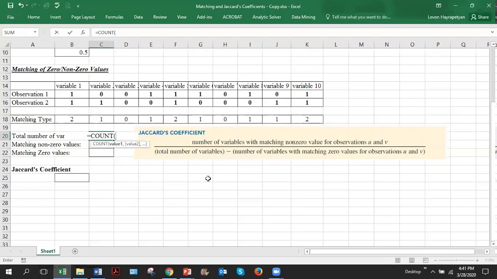Viewport: 497px width, 279px height.
Task: Click cell B10 containing 0.5
Action: (x=72, y=52)
